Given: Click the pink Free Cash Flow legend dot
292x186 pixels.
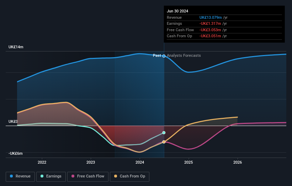Looking at the screenshot, I should pos(73,176).
